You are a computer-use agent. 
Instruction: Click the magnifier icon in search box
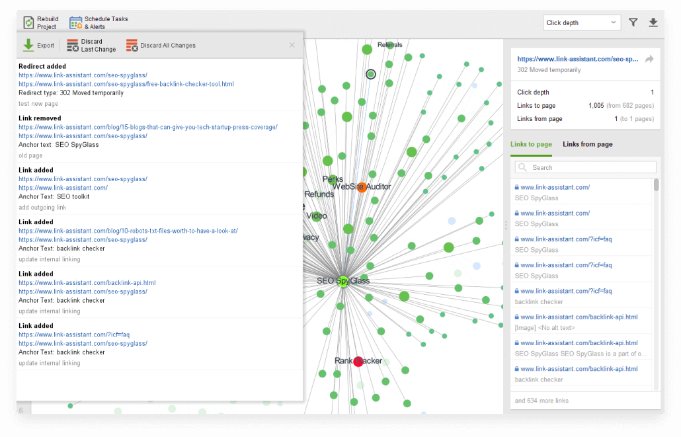(x=522, y=167)
